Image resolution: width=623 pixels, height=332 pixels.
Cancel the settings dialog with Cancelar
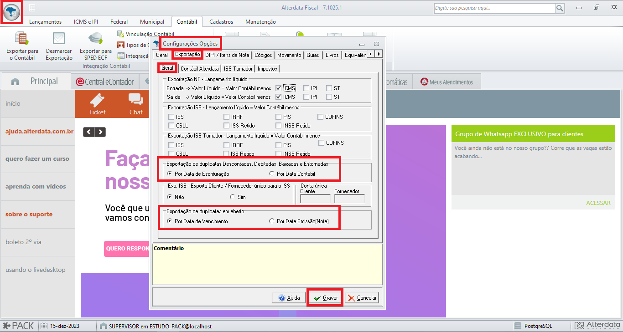pyautogui.click(x=362, y=298)
